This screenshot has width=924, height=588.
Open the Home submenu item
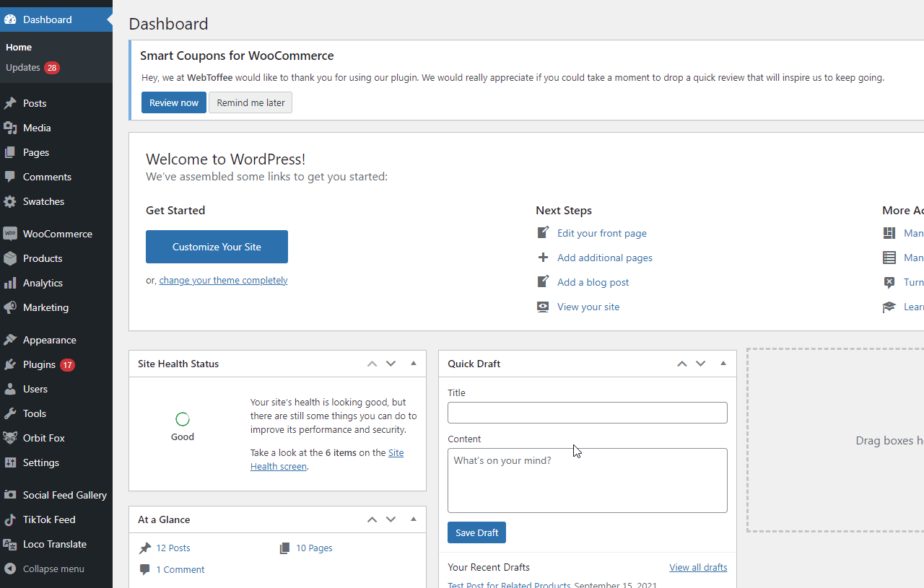click(x=19, y=47)
